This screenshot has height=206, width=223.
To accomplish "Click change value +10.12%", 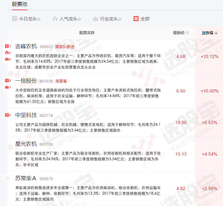I will point(210,56).
